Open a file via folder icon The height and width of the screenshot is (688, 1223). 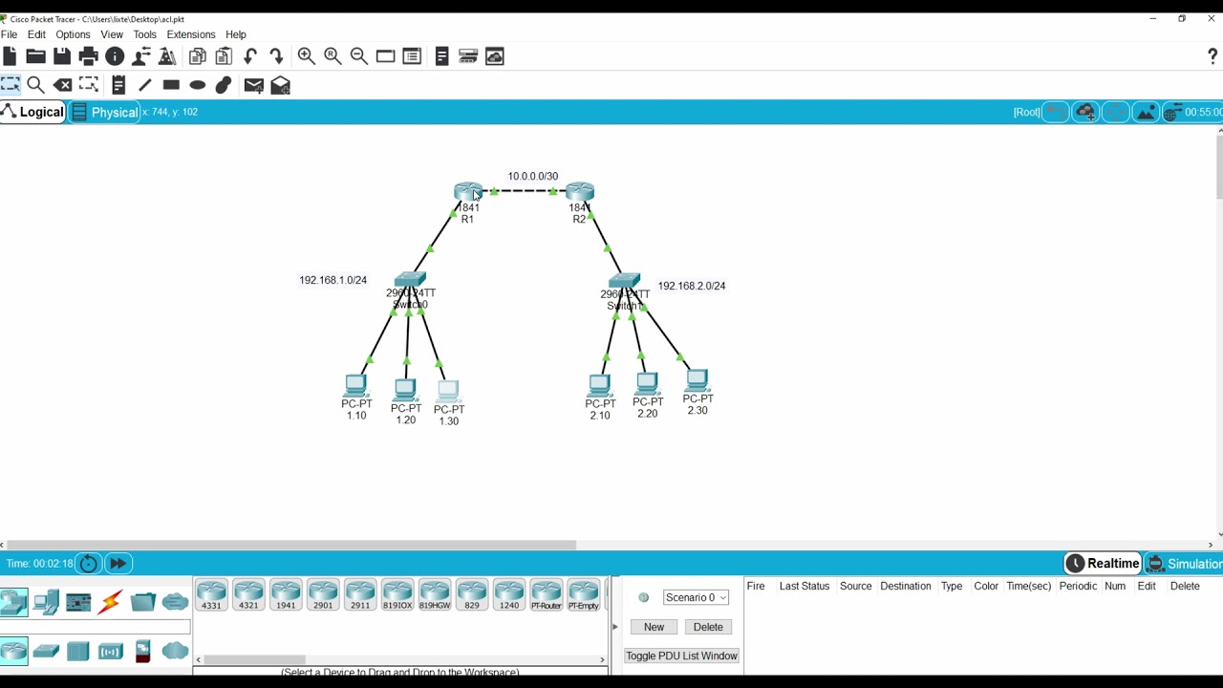tap(35, 56)
